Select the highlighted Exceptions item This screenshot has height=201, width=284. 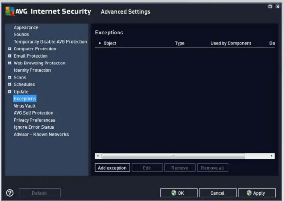coord(25,99)
